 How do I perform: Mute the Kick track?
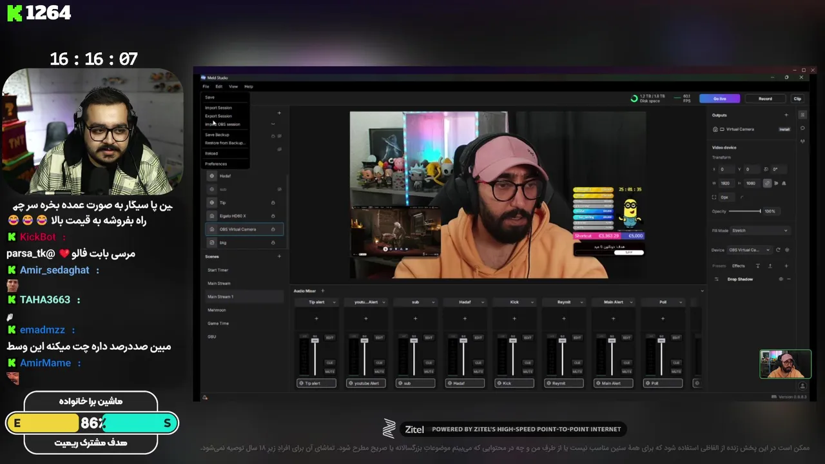[527, 372]
